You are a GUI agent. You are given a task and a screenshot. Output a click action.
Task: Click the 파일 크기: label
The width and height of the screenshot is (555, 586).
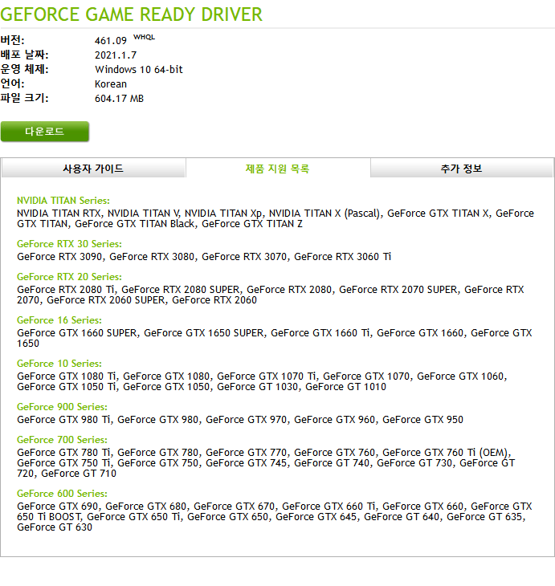[24, 98]
